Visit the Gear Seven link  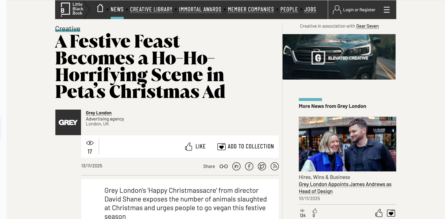click(367, 26)
